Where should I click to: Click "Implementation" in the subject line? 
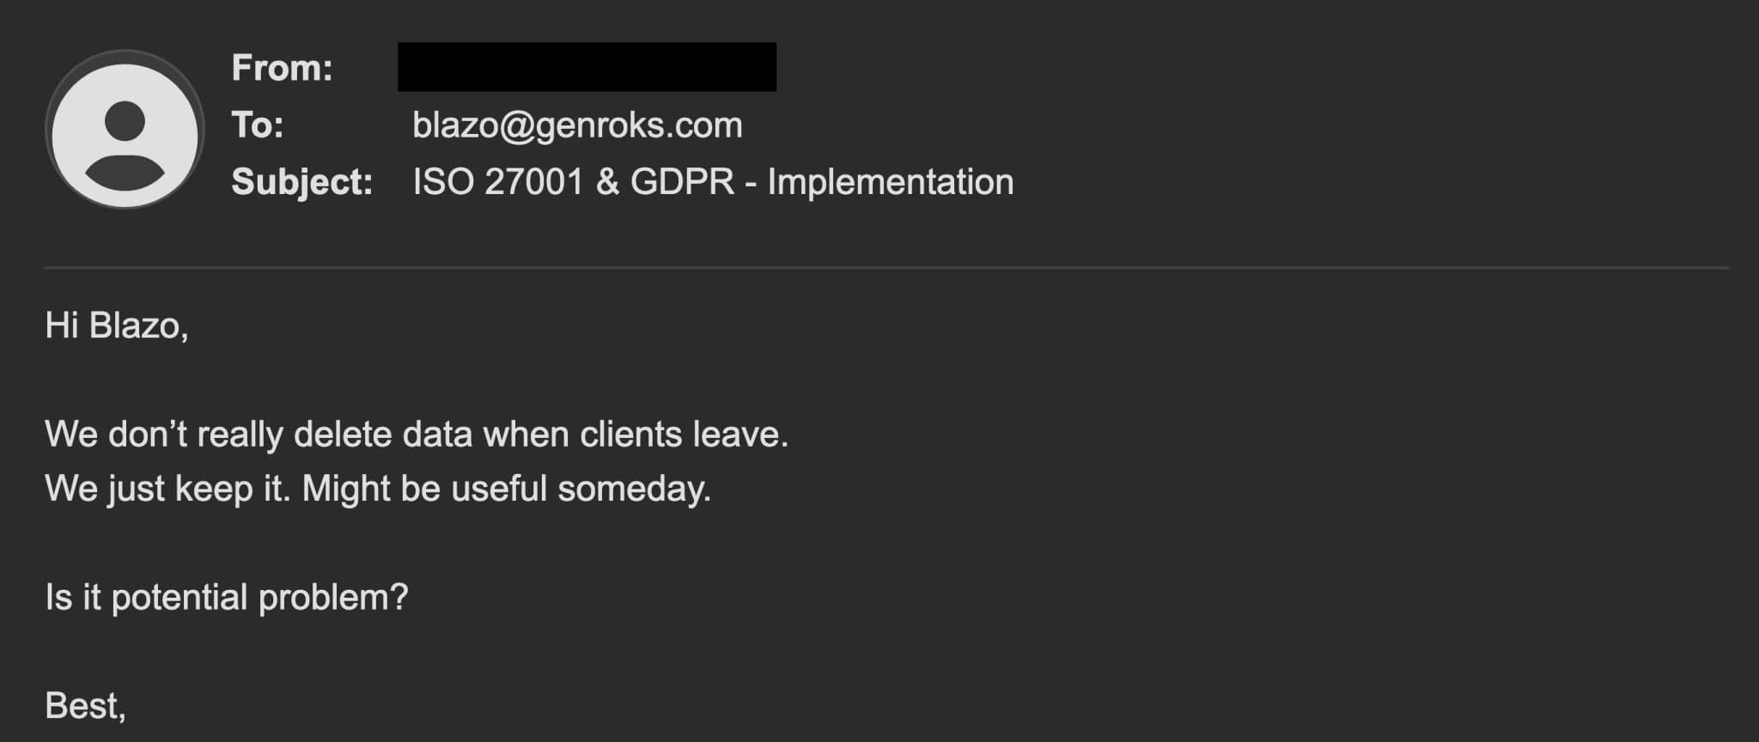click(890, 182)
